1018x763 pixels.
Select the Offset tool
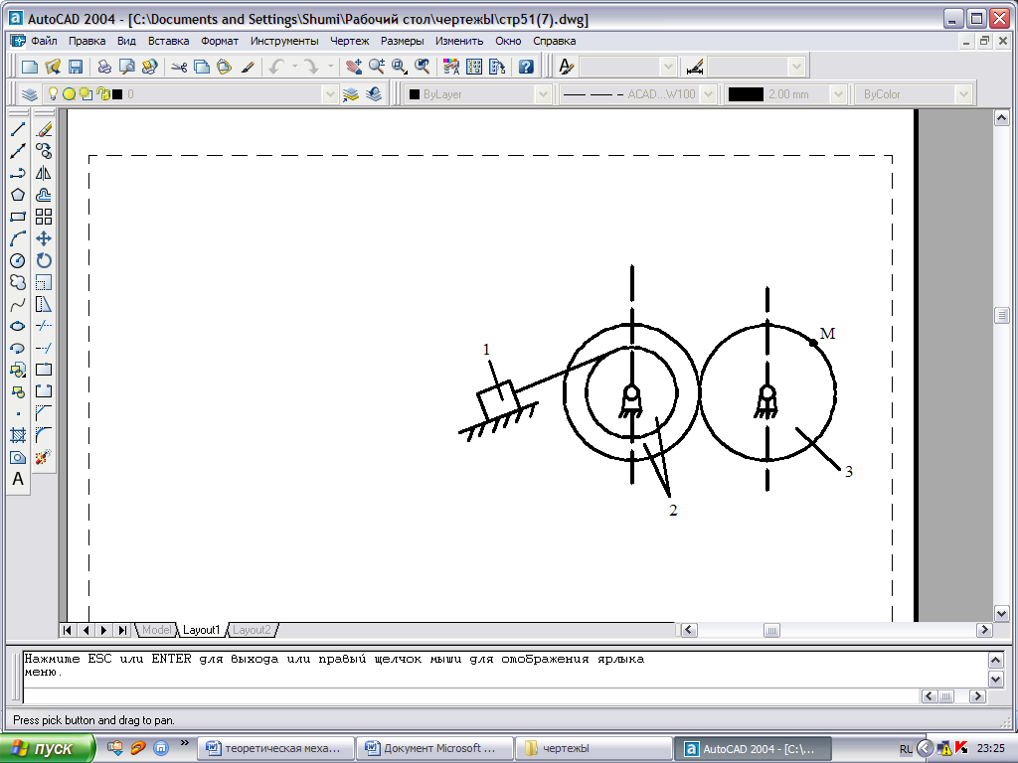click(x=44, y=195)
